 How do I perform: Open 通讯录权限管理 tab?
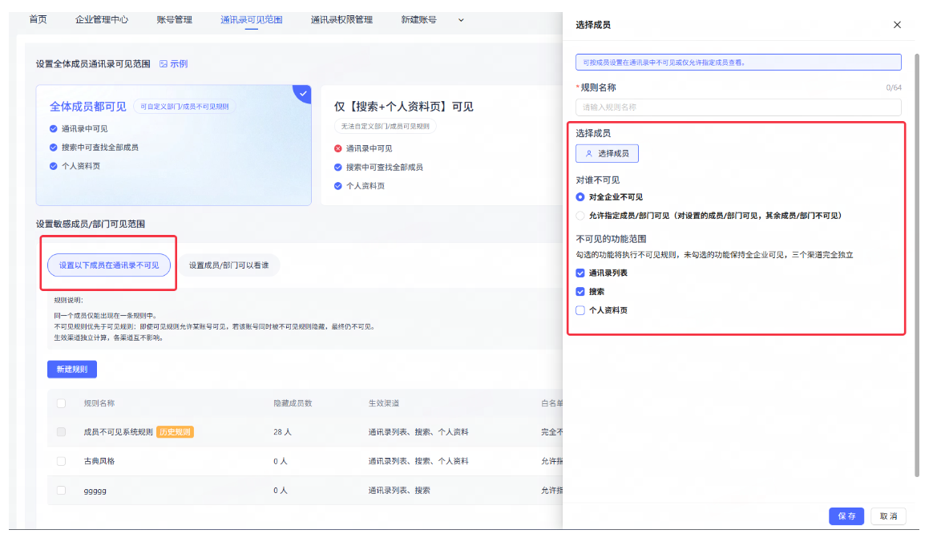[341, 19]
